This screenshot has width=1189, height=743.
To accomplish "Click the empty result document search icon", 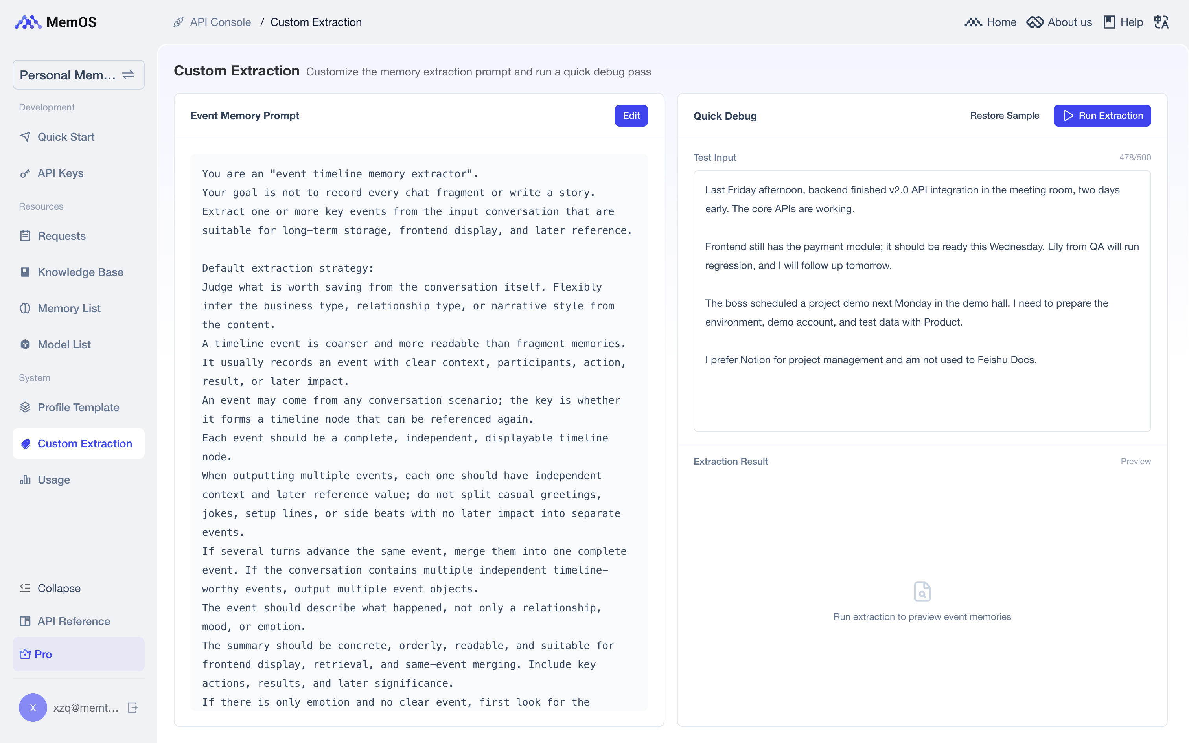I will (x=922, y=592).
